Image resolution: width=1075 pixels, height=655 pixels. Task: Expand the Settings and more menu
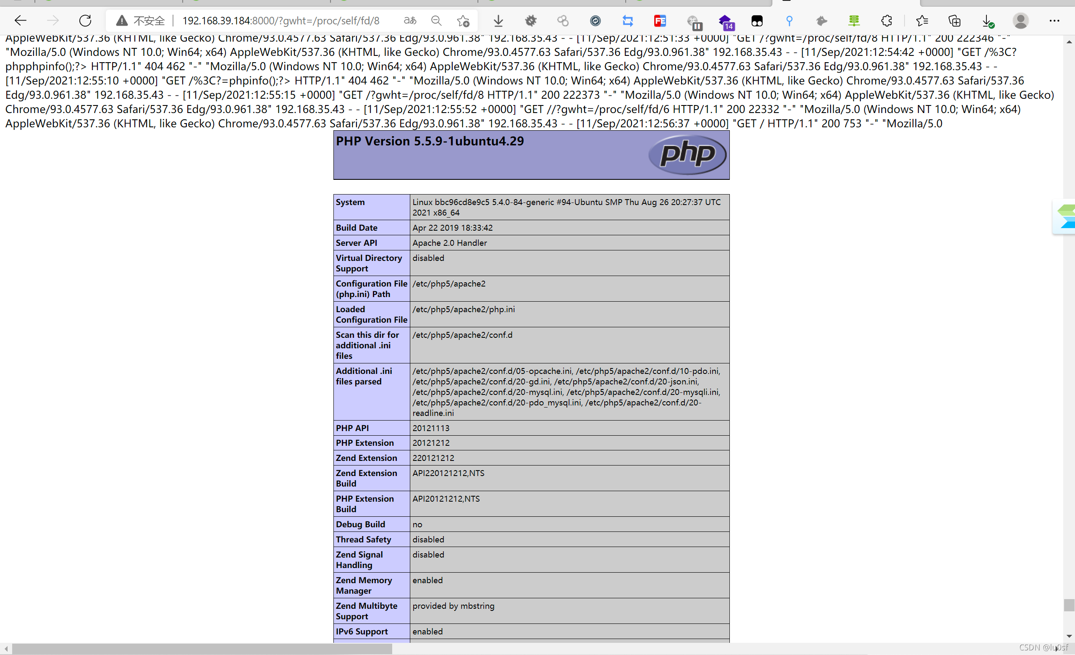[1054, 21]
